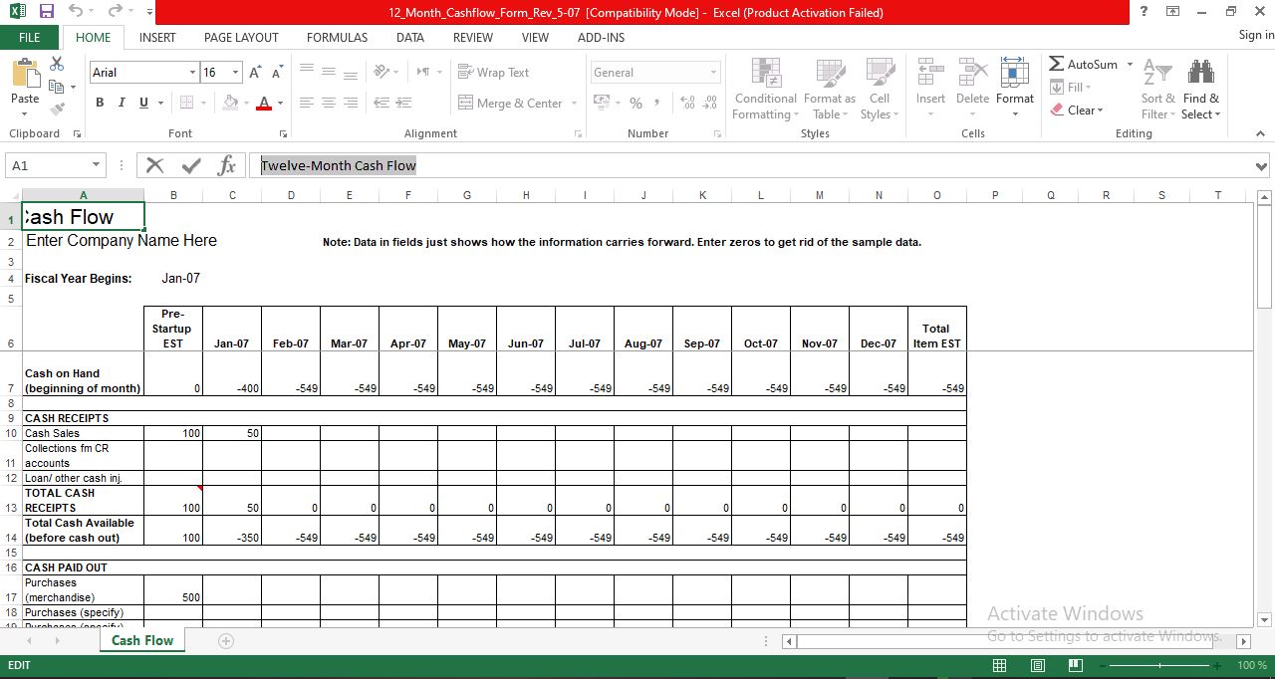Open the REVIEW ribbon tab
The width and height of the screenshot is (1275, 679).
472,38
